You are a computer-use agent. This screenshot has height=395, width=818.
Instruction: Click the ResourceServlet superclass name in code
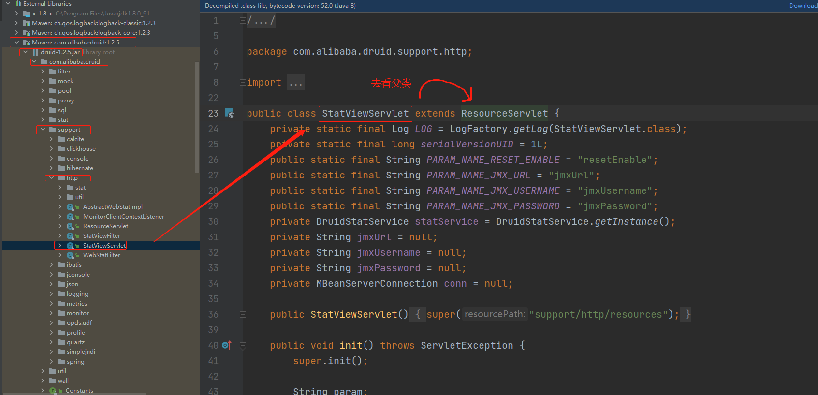coord(504,113)
